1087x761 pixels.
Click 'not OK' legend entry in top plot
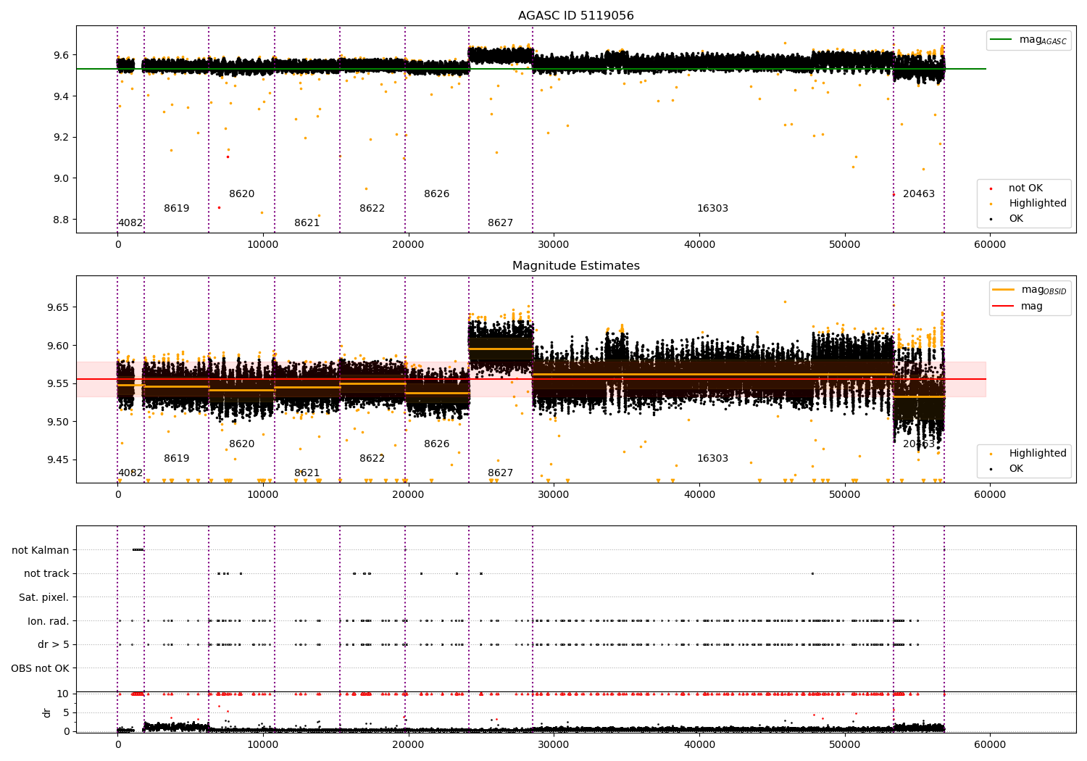coord(1025,188)
